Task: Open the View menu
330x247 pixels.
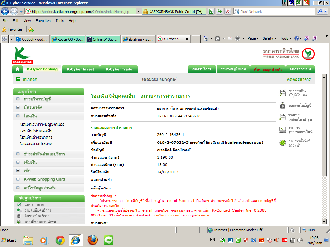Action: (x=27, y=21)
